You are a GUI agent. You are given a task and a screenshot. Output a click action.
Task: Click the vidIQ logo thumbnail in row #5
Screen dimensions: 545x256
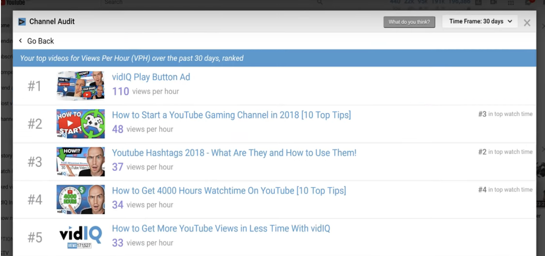81,237
